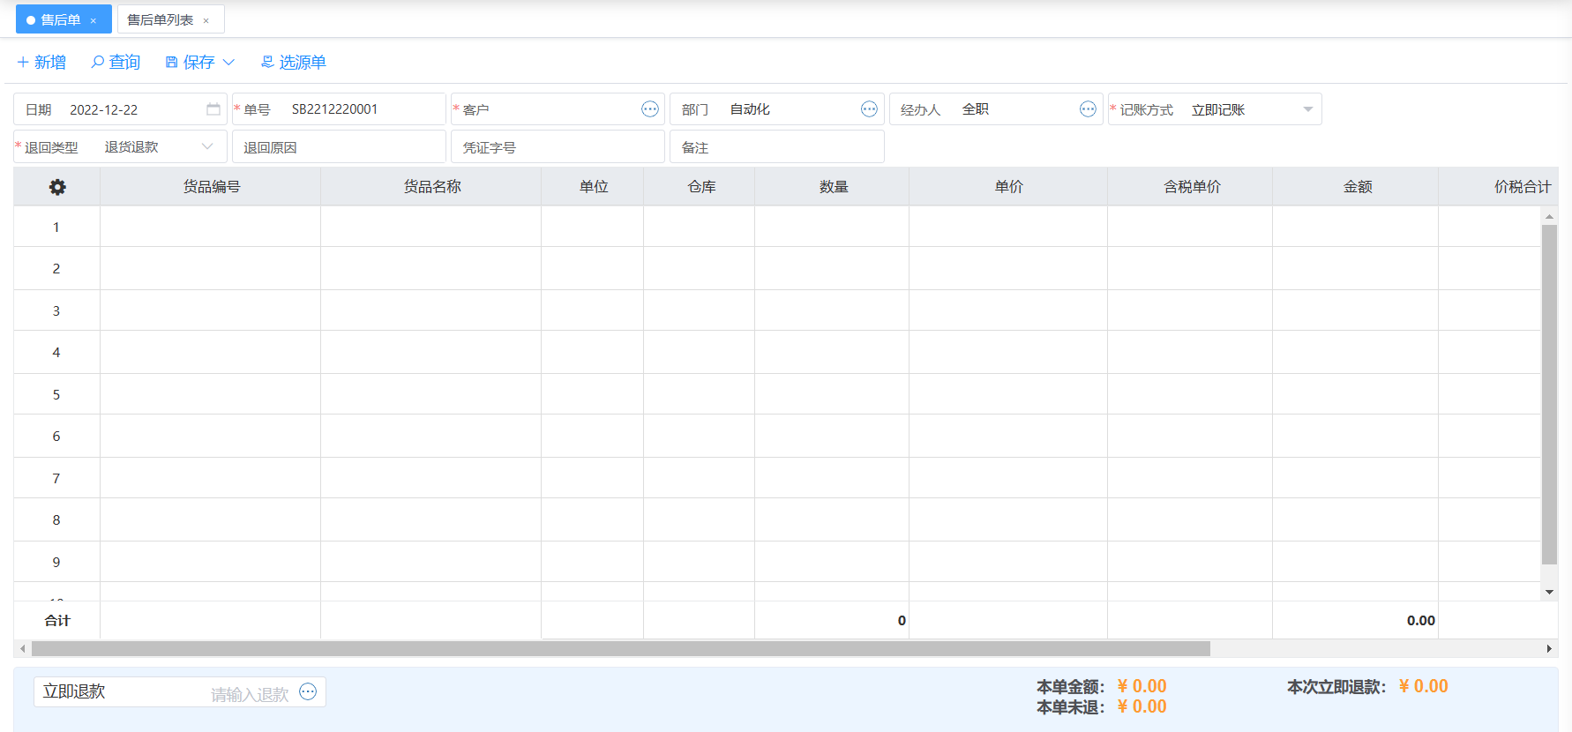Screen dimensions: 1572x732
Task: Click the table settings gear icon
Action: [57, 187]
